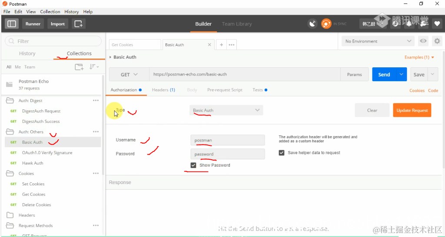Image resolution: width=445 pixels, height=237 pixels.
Task: Expand the Request Methods folder
Action: point(10,226)
